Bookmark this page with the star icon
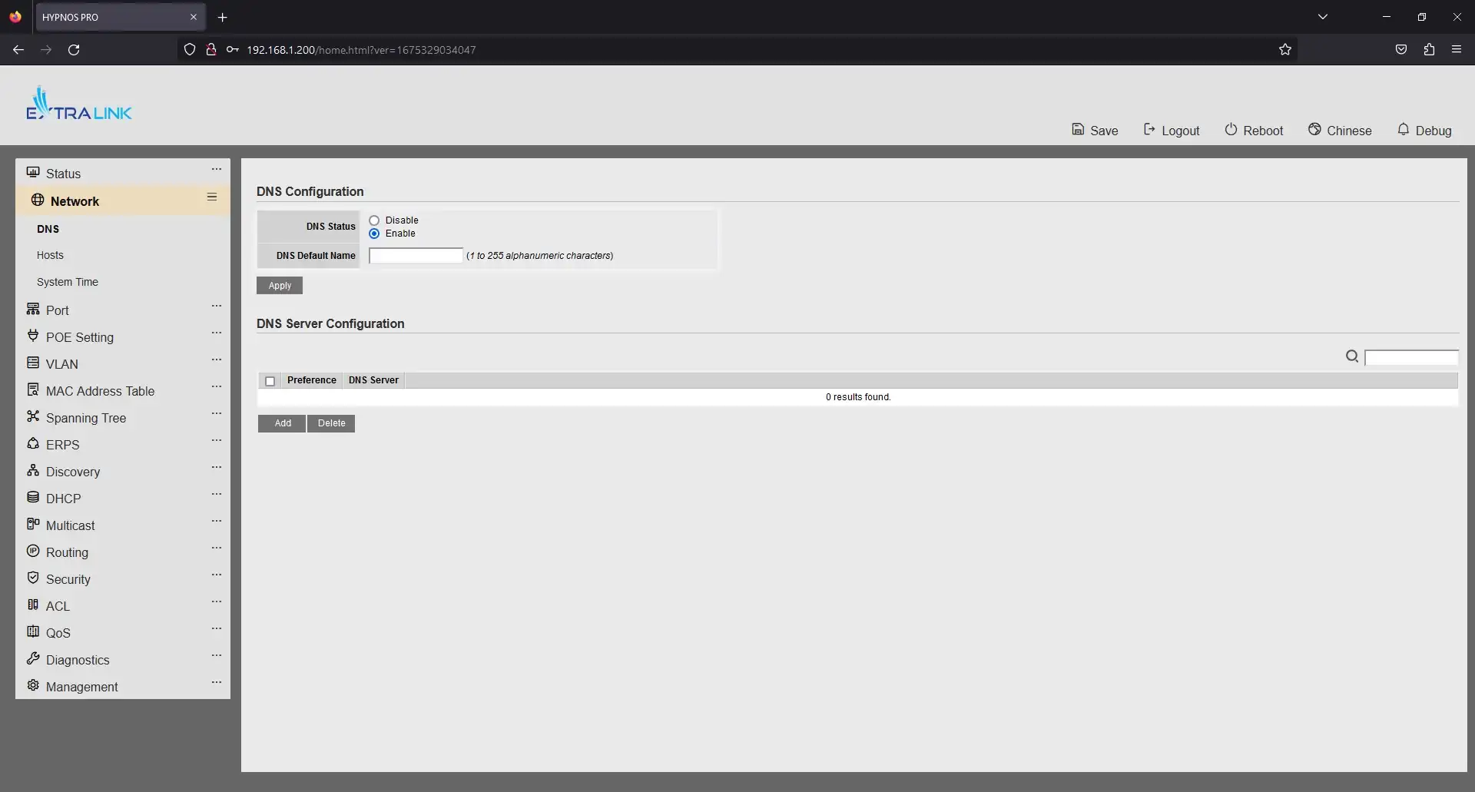 [1285, 50]
